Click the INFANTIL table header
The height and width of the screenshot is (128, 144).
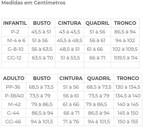[15, 23]
